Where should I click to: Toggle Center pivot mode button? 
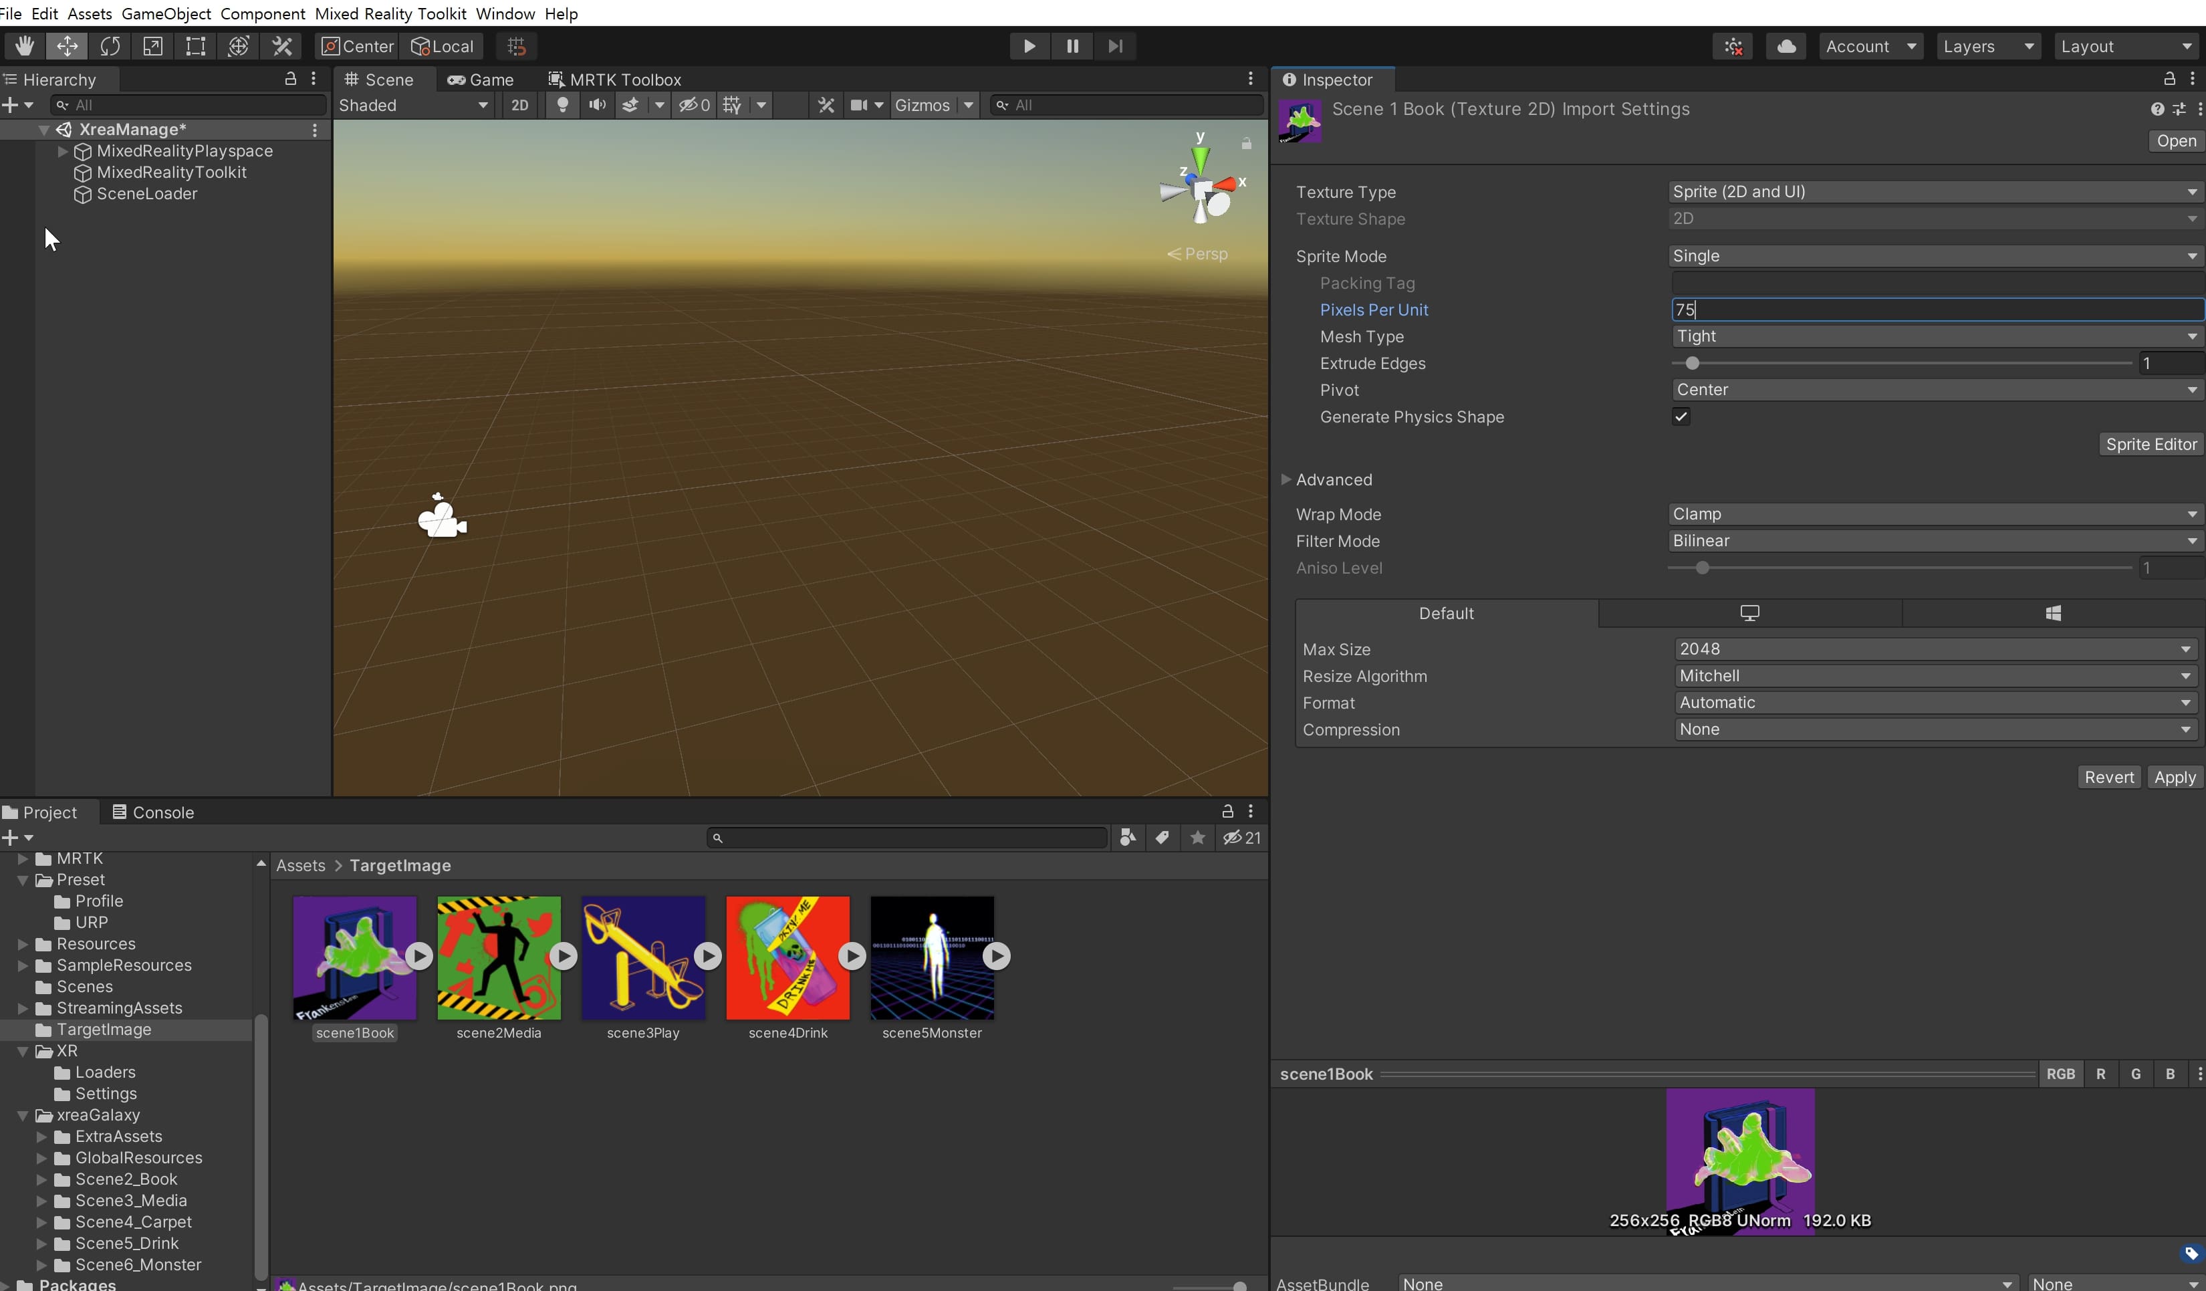tap(357, 46)
